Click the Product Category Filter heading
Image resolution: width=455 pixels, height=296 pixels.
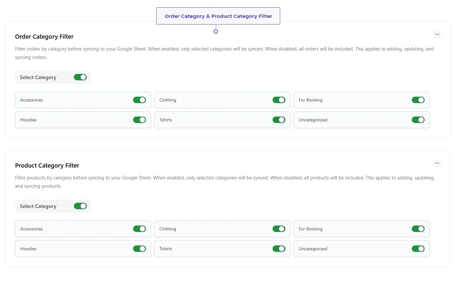click(47, 166)
